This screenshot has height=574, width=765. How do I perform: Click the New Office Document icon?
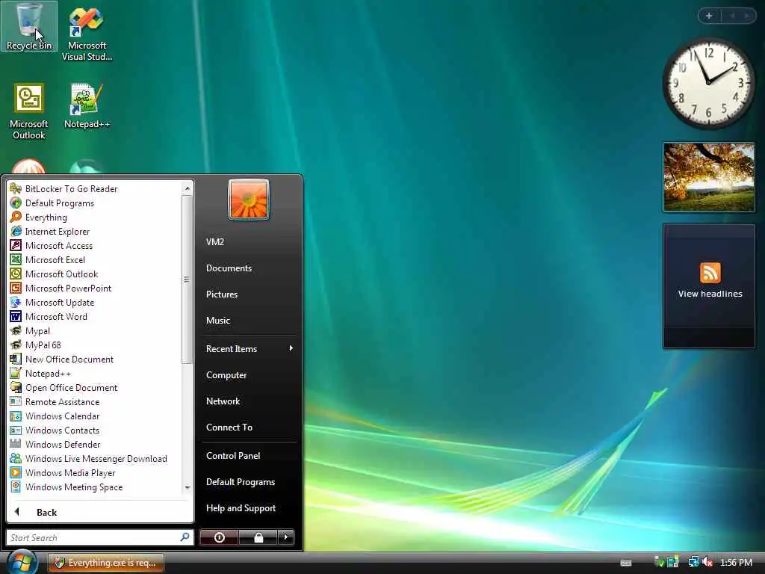point(16,359)
